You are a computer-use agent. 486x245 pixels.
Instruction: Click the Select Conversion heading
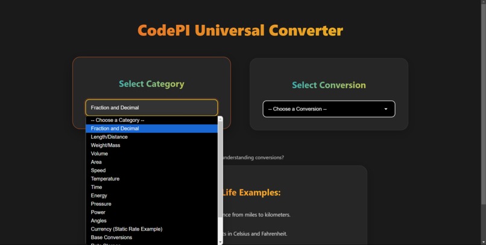pos(329,85)
